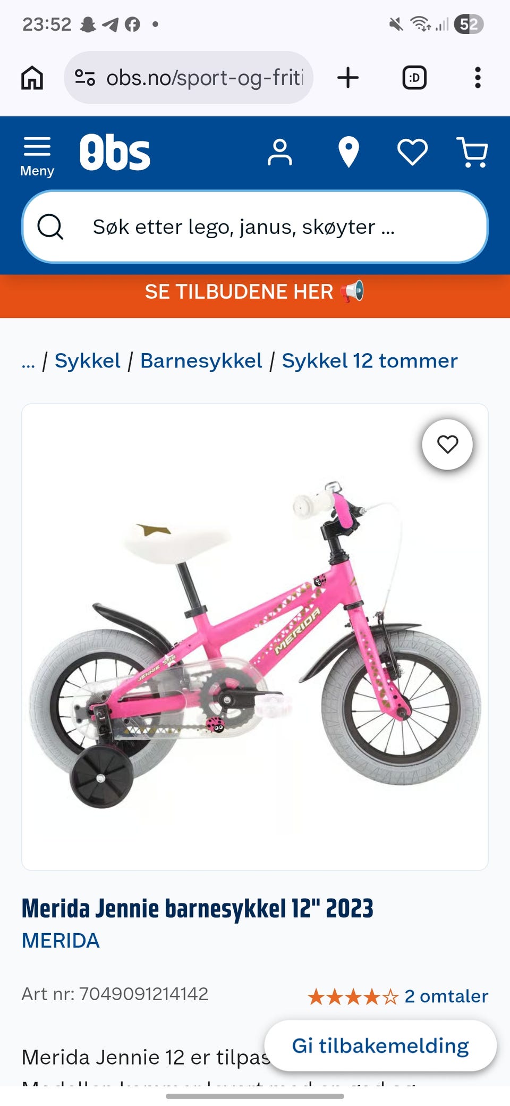Screen dimensions: 510x1106
Task: Toggle favorite heart on bike image
Action: (x=447, y=445)
